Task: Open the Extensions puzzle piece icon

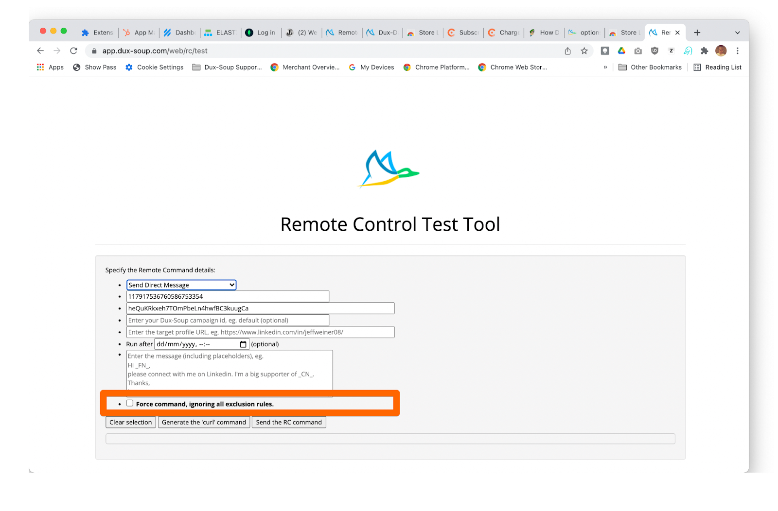Action: coord(704,51)
